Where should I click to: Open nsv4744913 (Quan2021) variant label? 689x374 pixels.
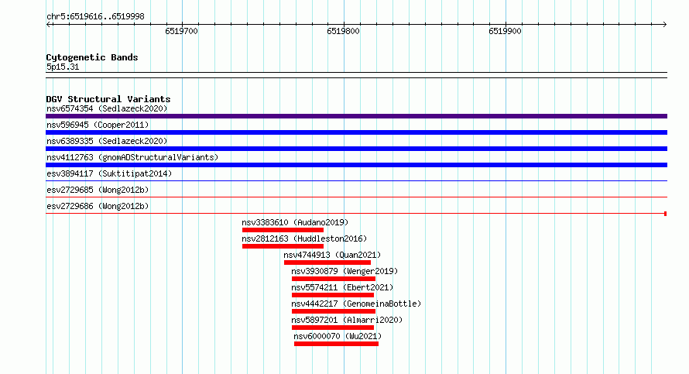pos(332,255)
